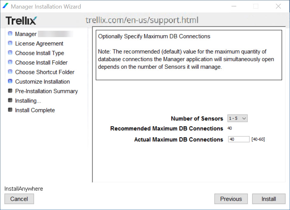Click the Customize Installation bullet icon

(x=10, y=81)
